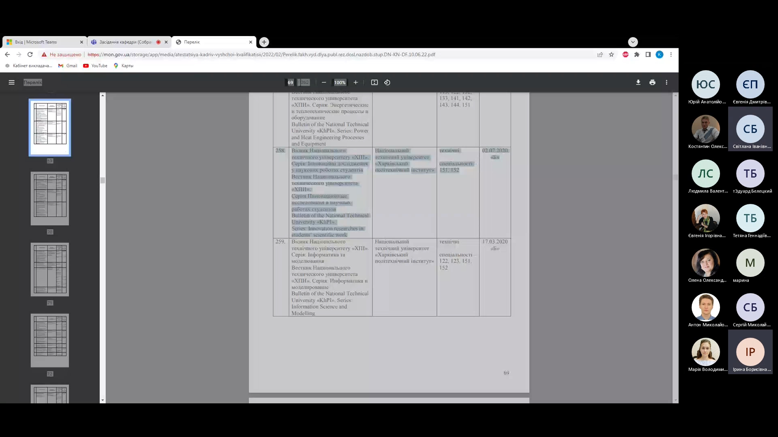Rotate the PDF counterclockwise
The width and height of the screenshot is (778, 437).
[387, 82]
